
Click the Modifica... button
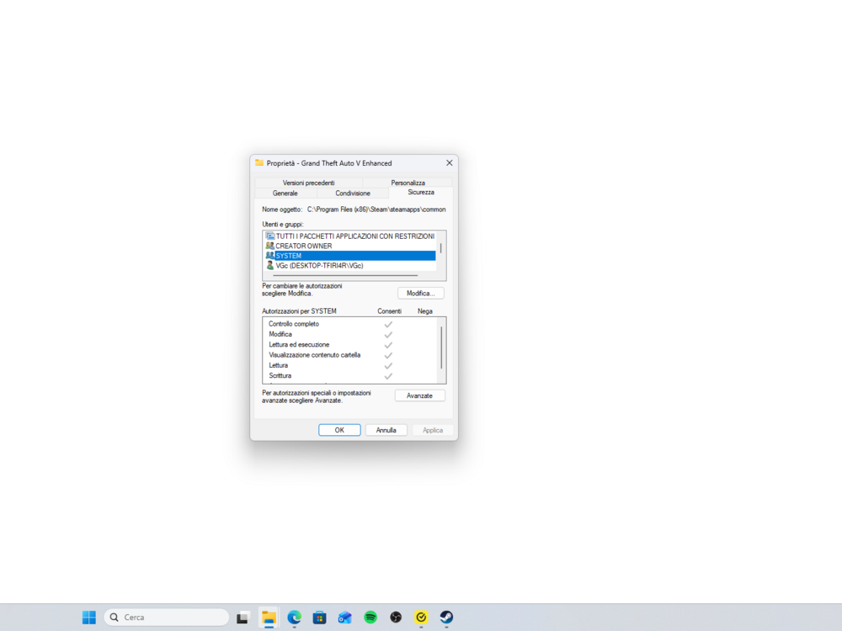[420, 294]
